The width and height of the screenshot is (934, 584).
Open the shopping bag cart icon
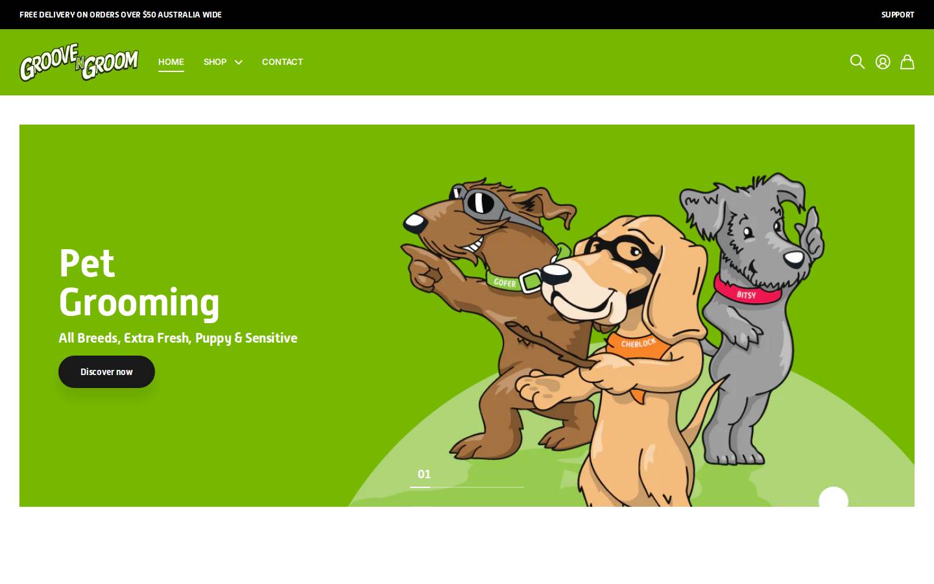(907, 62)
